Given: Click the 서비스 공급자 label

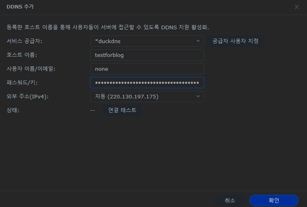Looking at the screenshot, I should pos(24,41).
